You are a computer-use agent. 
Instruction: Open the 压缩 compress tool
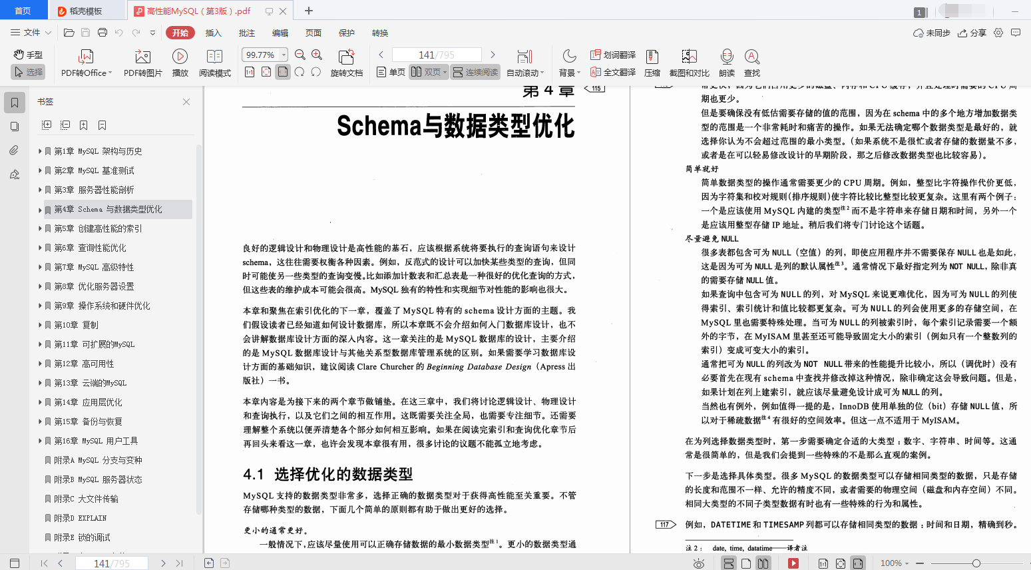[x=652, y=63]
